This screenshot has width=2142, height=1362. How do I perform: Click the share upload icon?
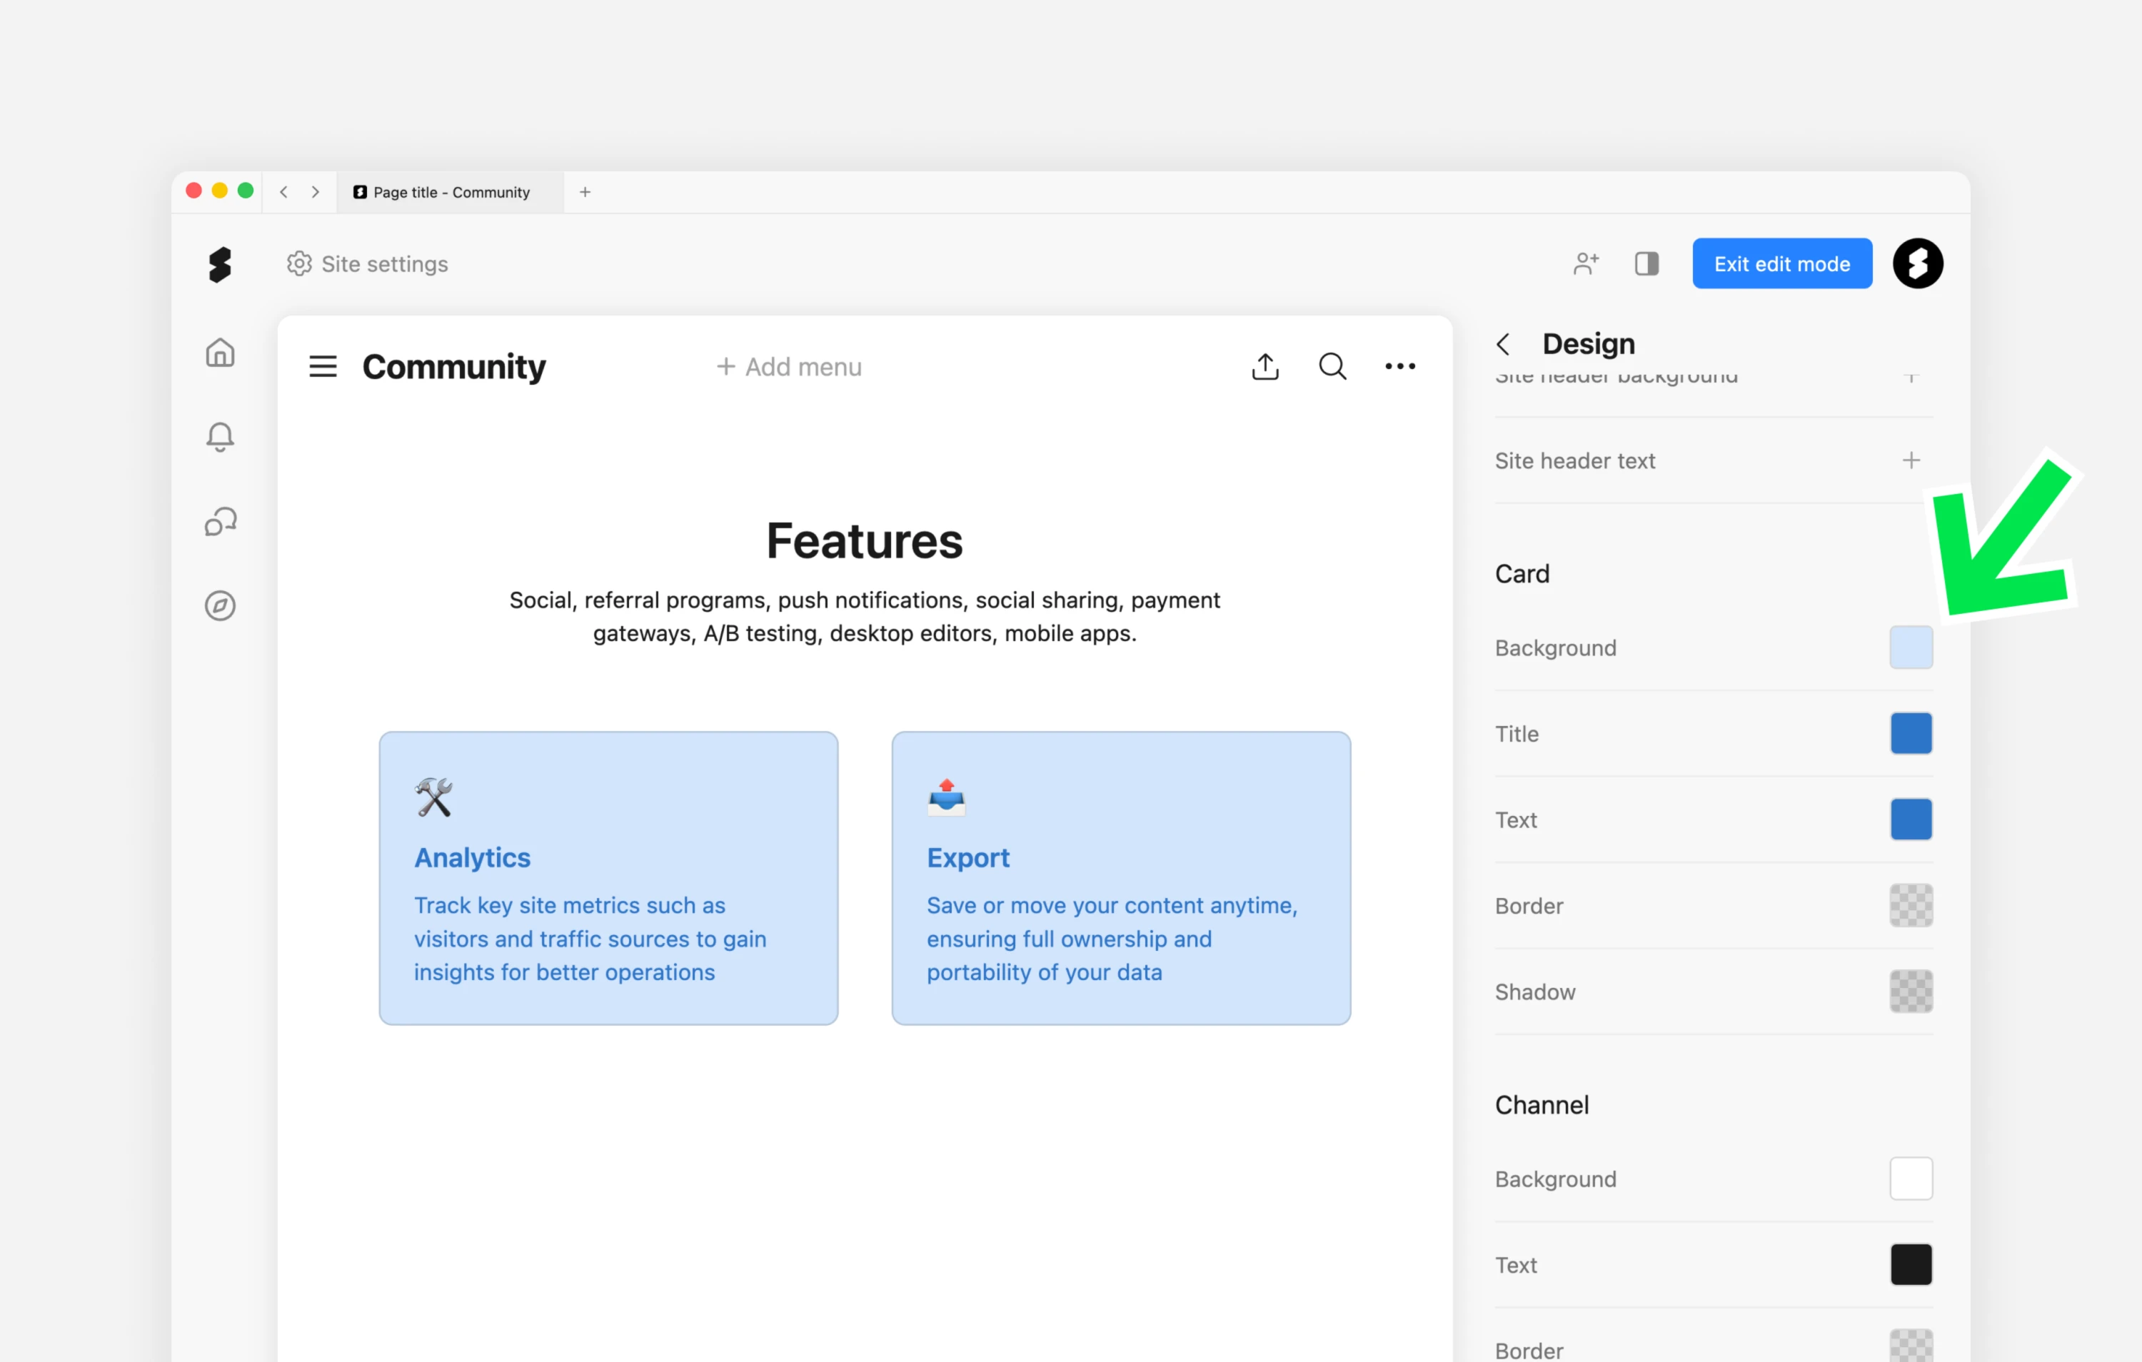pos(1265,366)
